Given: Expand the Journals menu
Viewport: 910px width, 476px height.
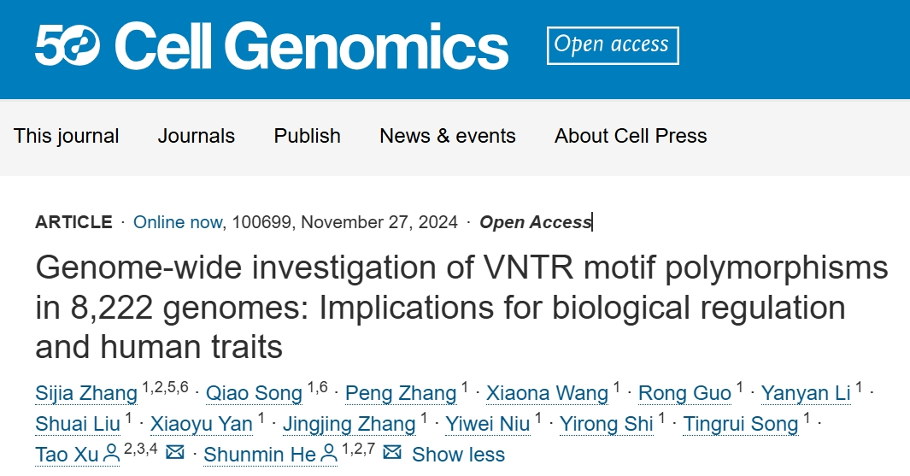Looking at the screenshot, I should click(x=197, y=136).
